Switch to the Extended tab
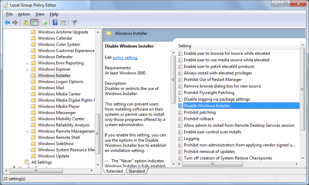The height and width of the screenshot is (185, 309). point(115,171)
